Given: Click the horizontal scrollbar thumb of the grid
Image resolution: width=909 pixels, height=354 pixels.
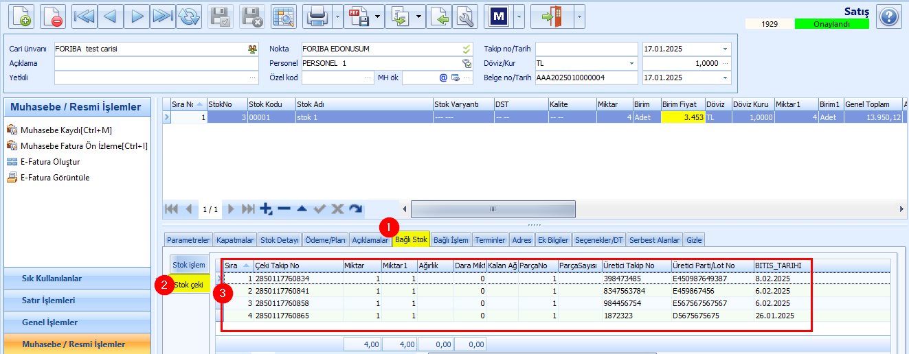Looking at the screenshot, I should 492,209.
